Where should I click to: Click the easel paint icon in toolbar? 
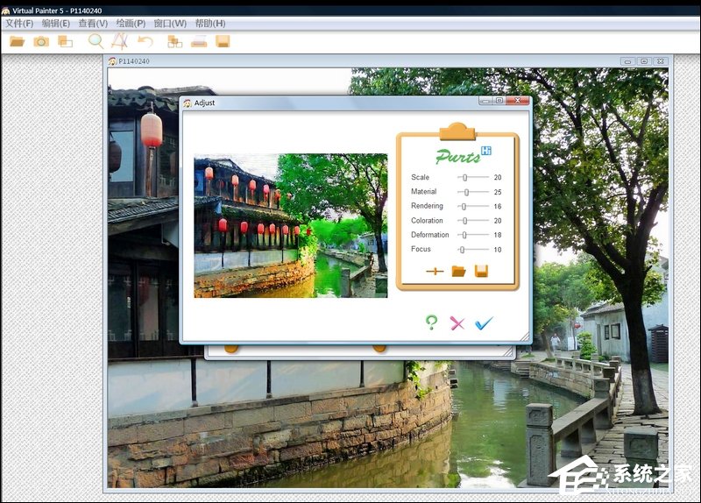[x=119, y=41]
